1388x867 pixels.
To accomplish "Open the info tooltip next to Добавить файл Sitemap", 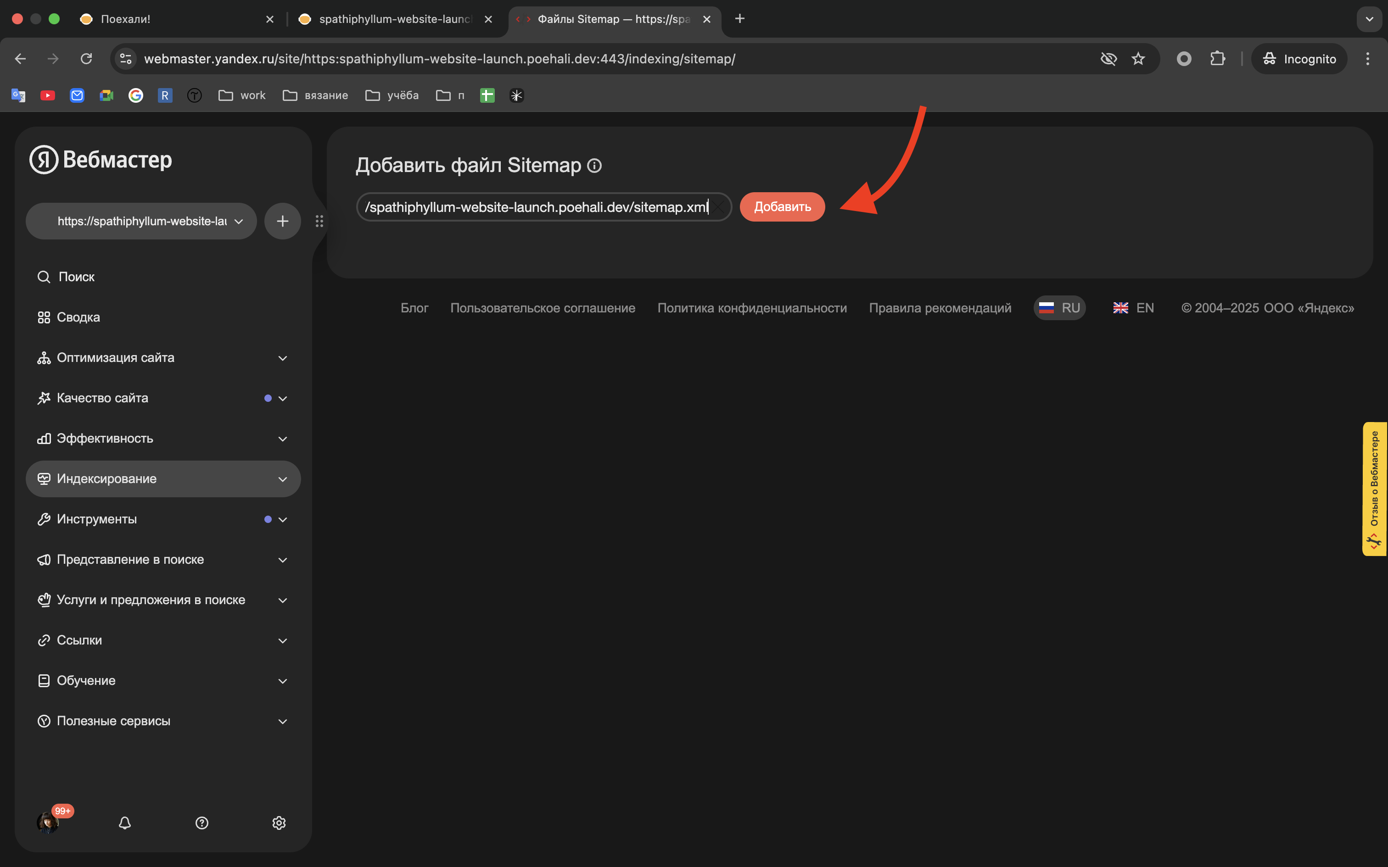I will [595, 166].
